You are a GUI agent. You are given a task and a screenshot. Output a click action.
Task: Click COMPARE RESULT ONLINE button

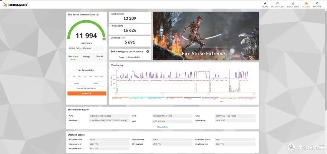coord(86,88)
